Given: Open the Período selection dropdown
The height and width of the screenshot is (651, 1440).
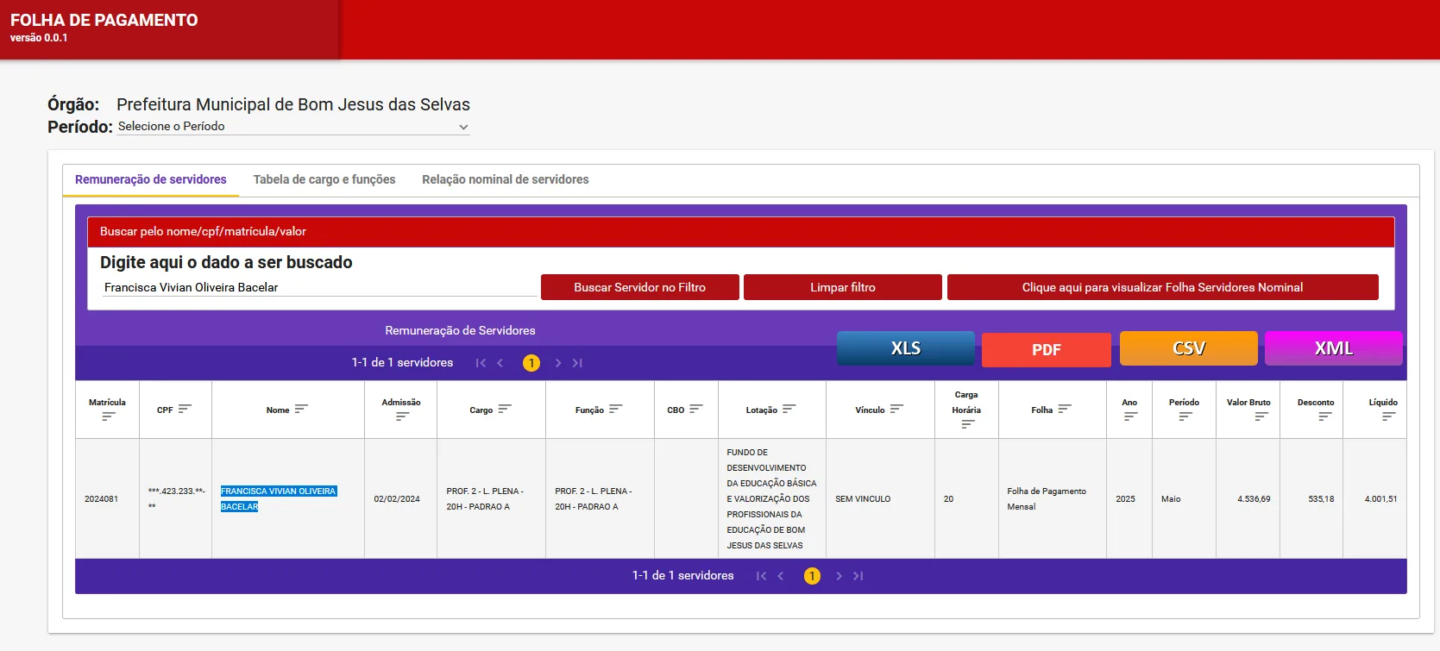Looking at the screenshot, I should click(x=293, y=127).
